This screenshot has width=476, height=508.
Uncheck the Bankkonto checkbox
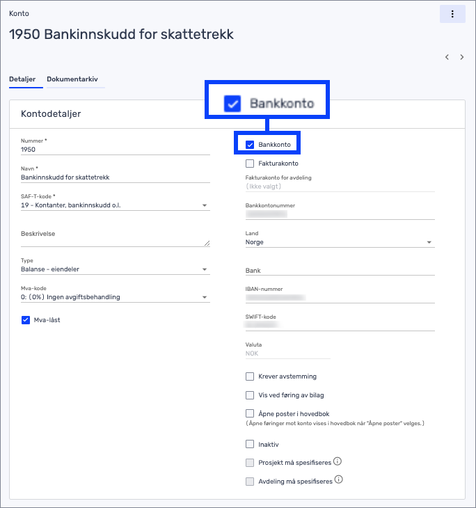click(x=250, y=145)
